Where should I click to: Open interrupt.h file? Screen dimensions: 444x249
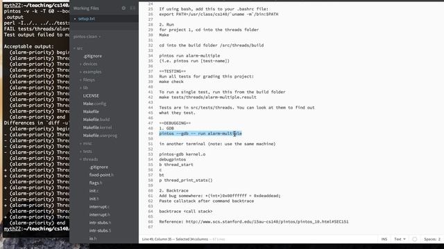[100, 214]
